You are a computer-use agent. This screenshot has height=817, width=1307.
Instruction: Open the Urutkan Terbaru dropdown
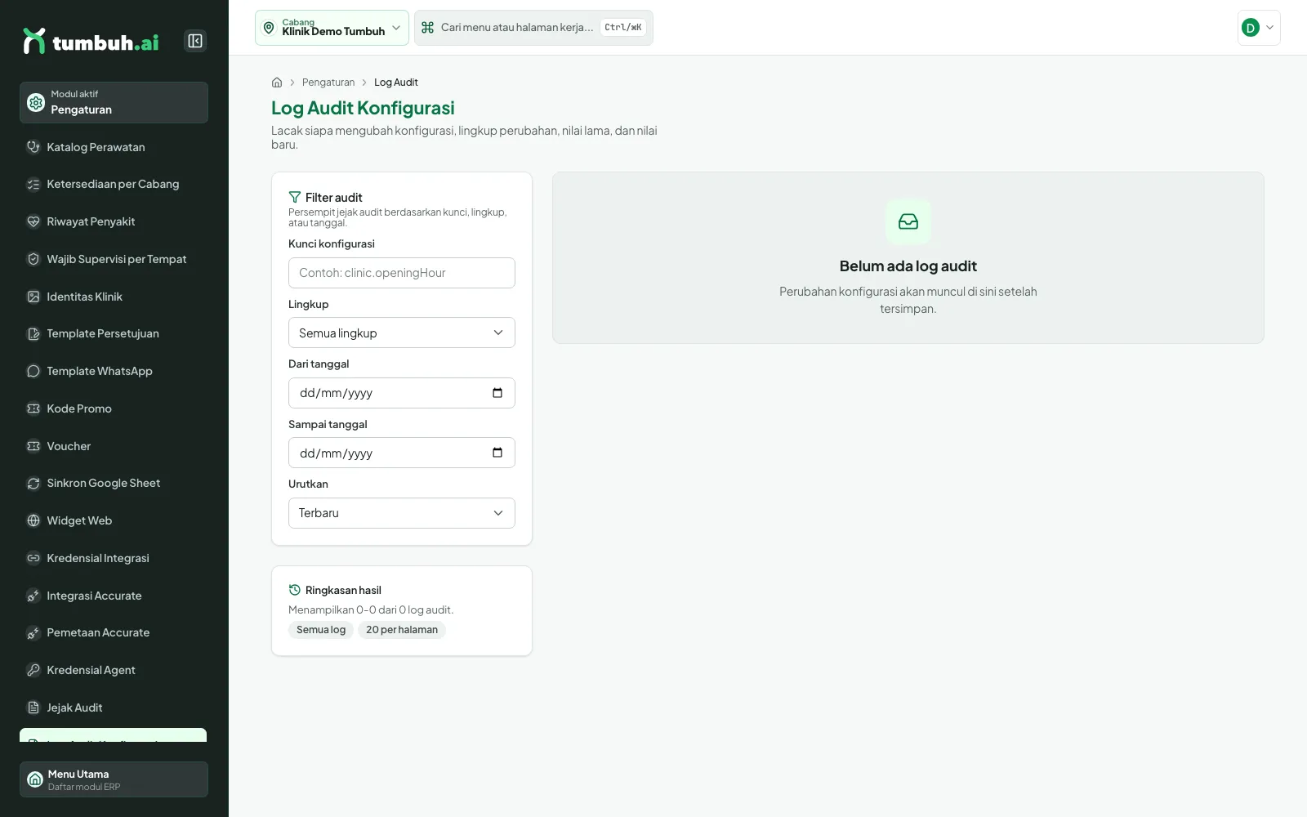[x=402, y=513]
